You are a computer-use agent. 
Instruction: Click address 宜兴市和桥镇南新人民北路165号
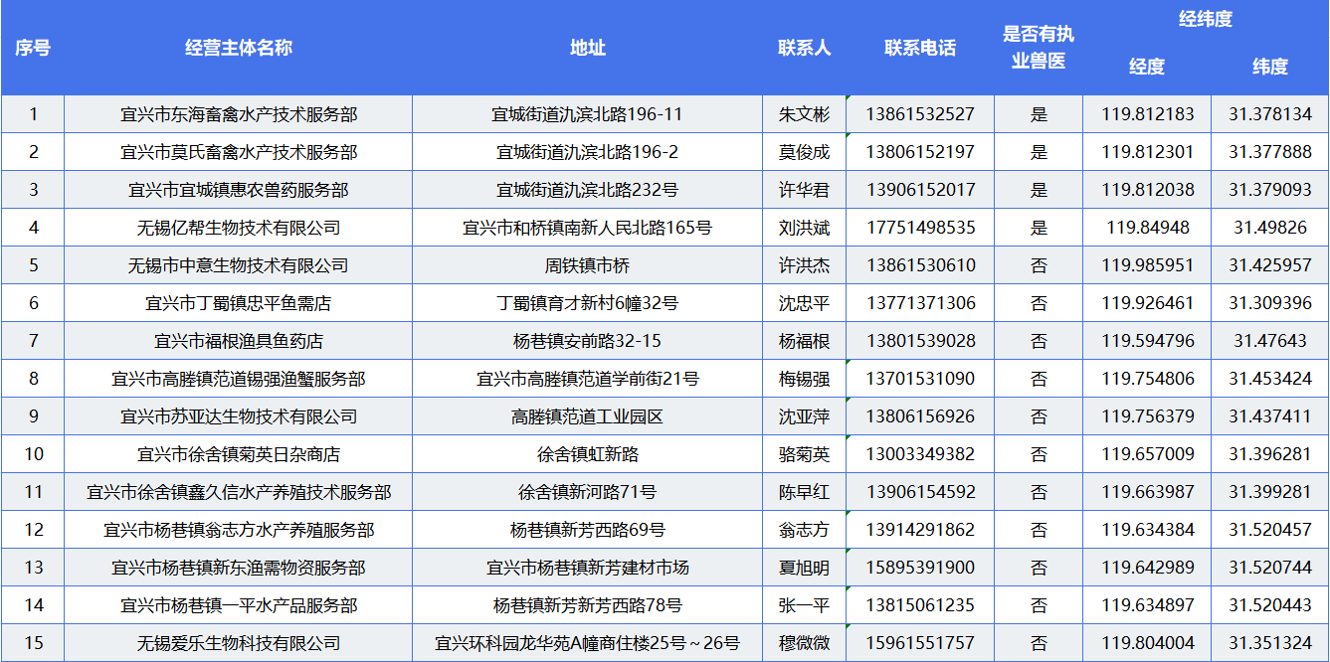(x=588, y=228)
